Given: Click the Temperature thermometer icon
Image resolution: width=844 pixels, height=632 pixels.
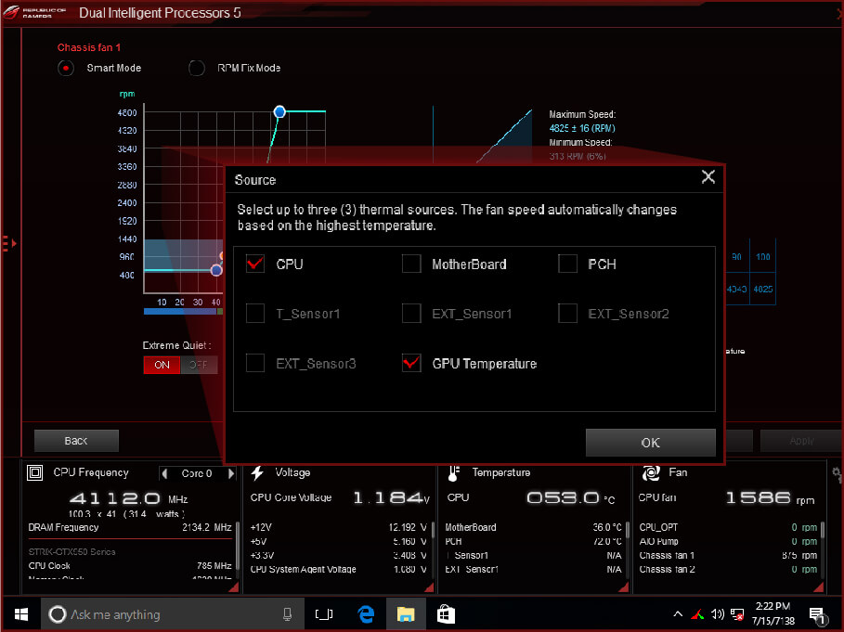Looking at the screenshot, I should 454,473.
